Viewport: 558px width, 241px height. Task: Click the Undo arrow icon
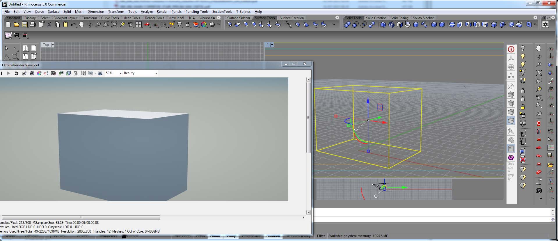73,25
